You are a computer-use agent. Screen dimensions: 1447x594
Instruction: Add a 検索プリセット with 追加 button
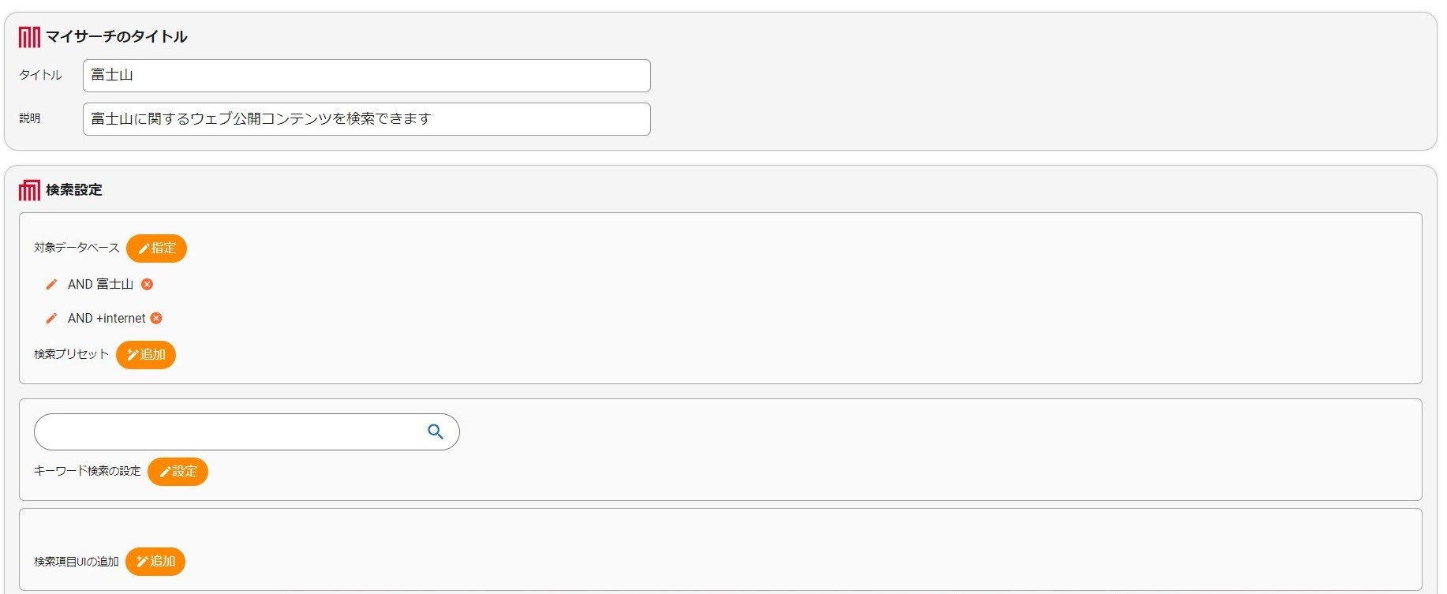coord(146,355)
